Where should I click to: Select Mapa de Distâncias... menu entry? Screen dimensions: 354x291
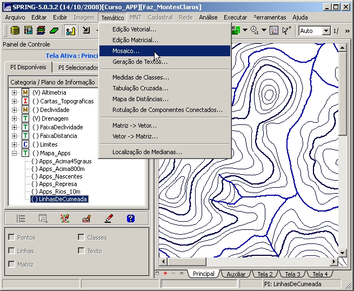click(140, 99)
